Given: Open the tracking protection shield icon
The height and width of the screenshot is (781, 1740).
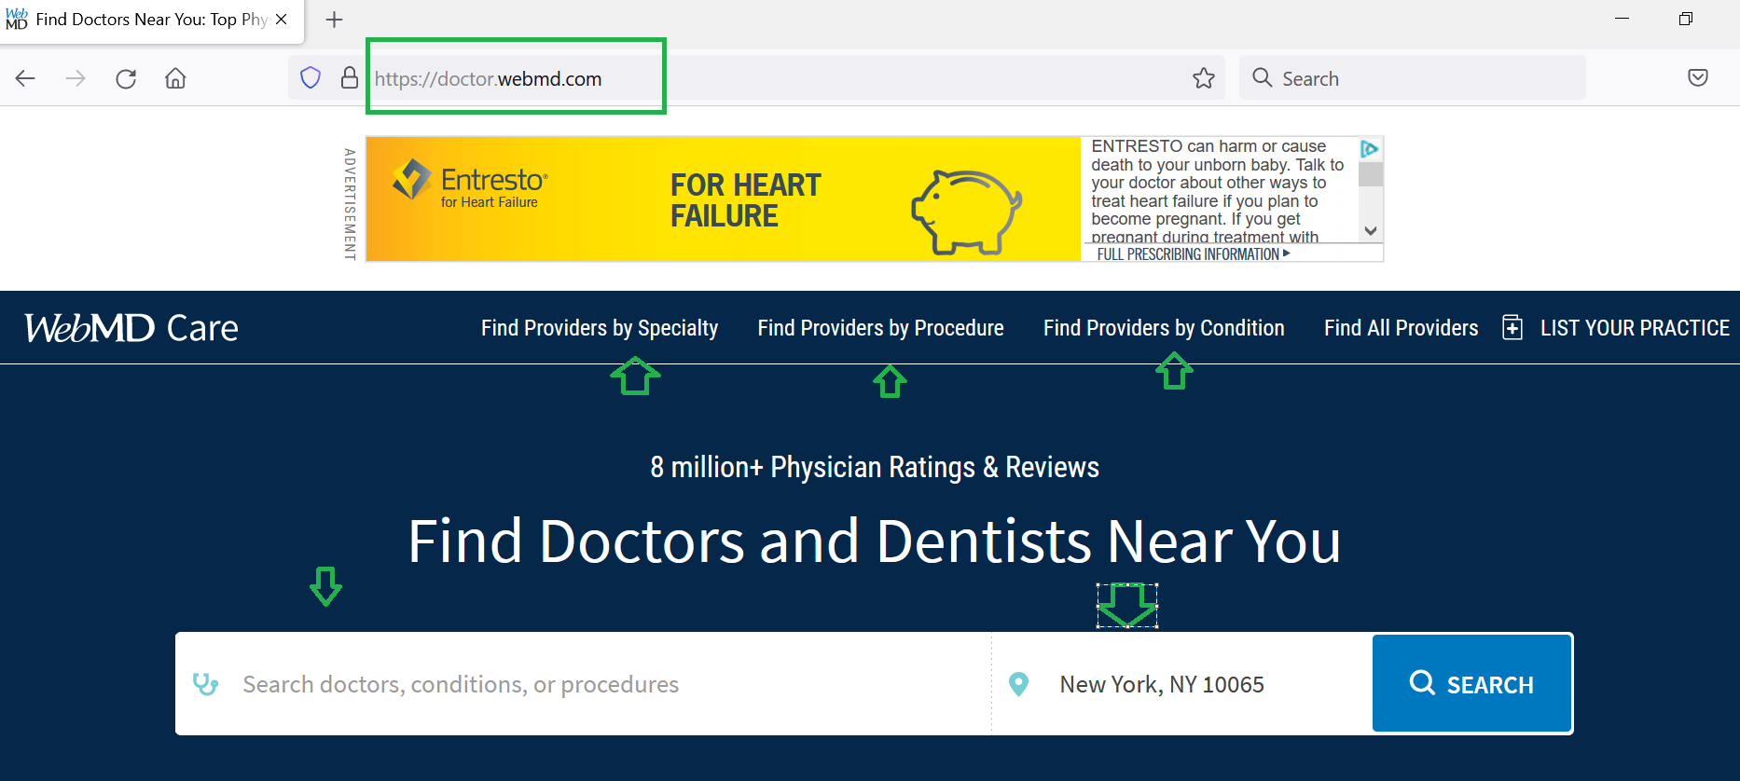Looking at the screenshot, I should 311,78.
